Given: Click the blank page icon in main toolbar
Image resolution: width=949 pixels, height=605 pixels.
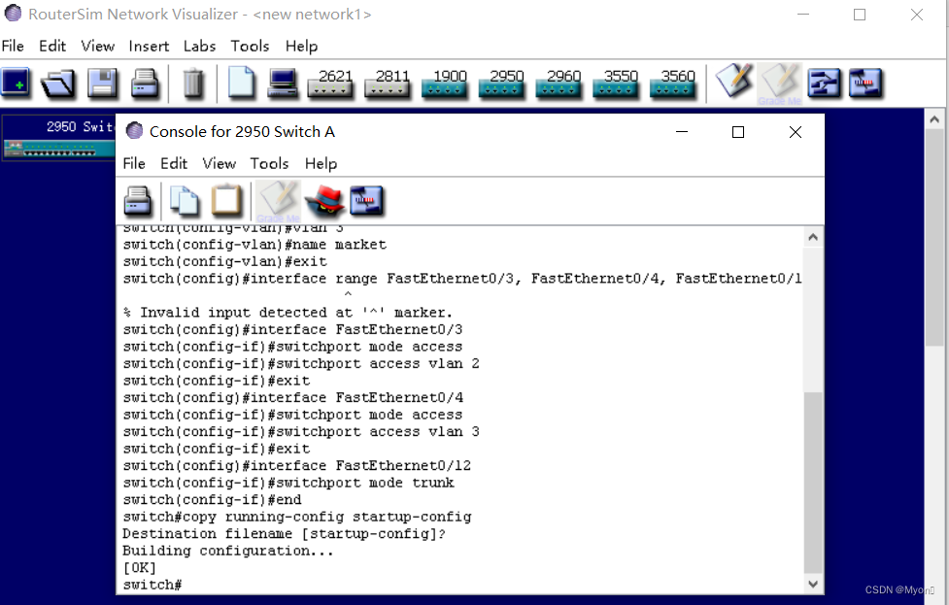Looking at the screenshot, I should (x=241, y=83).
